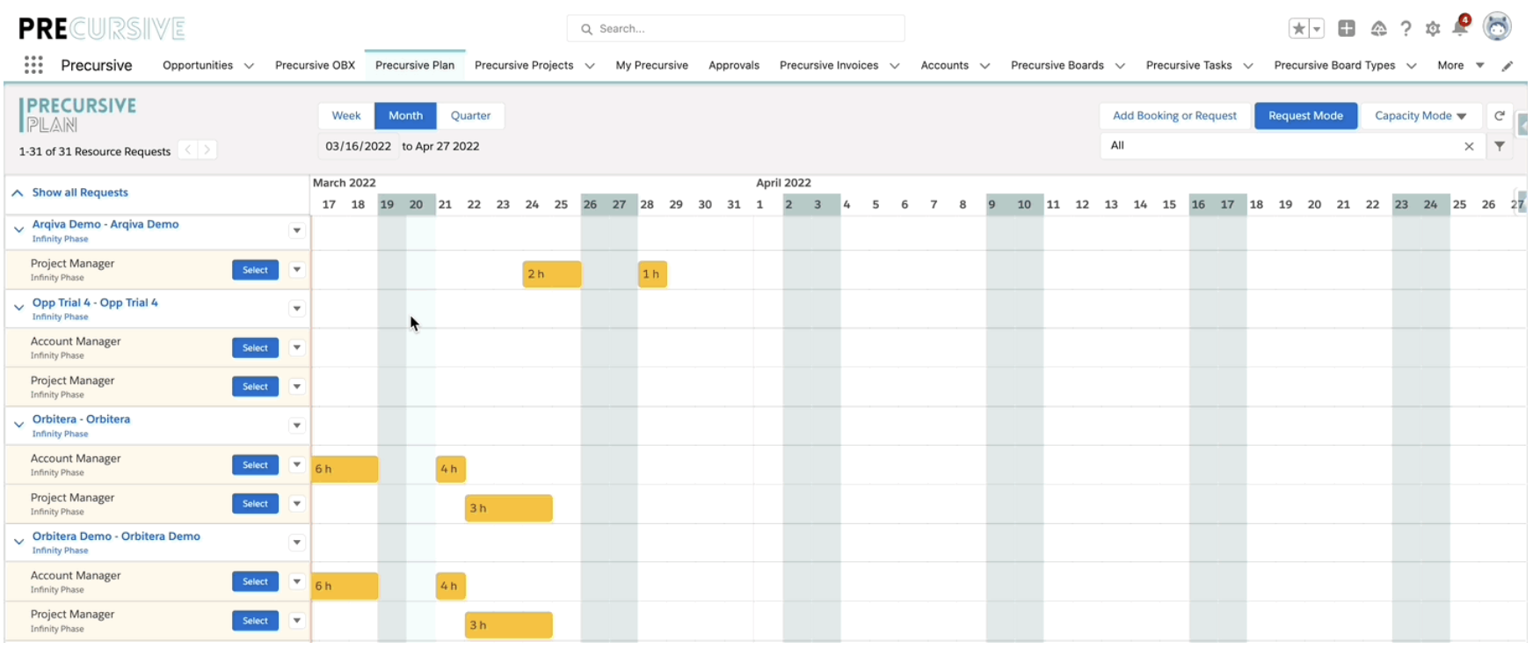Click Add Booking or Request button
This screenshot has height=649, width=1533.
[1174, 116]
